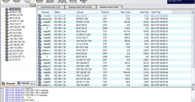This screenshot has height=102, width=195.
Task: Select 194.116.240.9 in the remote tree
Action: click(x=16, y=48)
